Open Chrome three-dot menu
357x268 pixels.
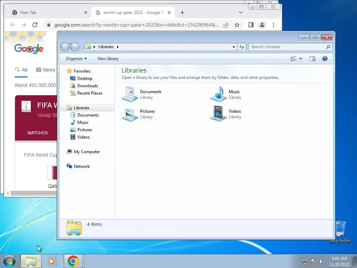(x=273, y=25)
